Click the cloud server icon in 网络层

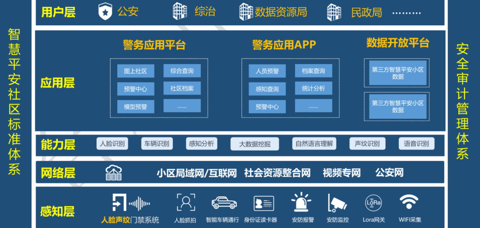click(113, 173)
